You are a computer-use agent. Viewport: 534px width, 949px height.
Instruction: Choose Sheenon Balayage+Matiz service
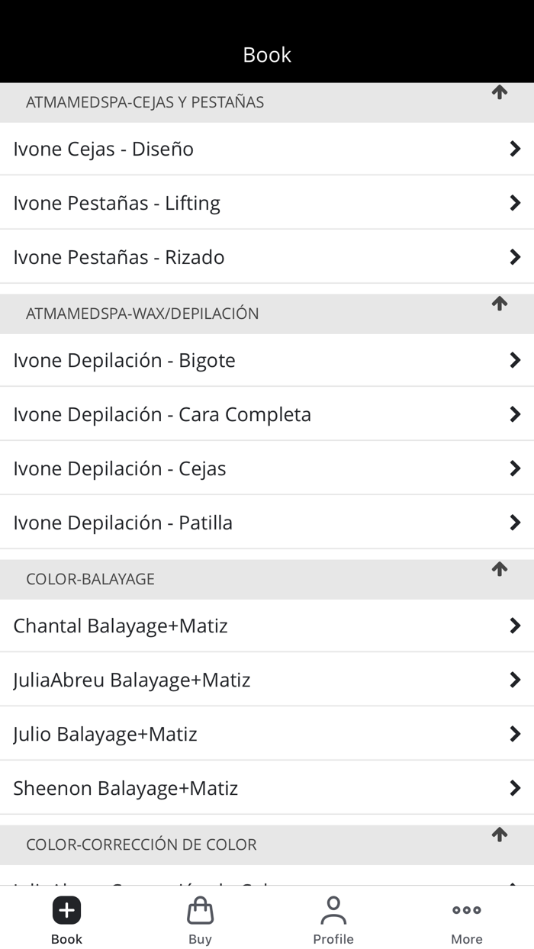click(x=126, y=788)
